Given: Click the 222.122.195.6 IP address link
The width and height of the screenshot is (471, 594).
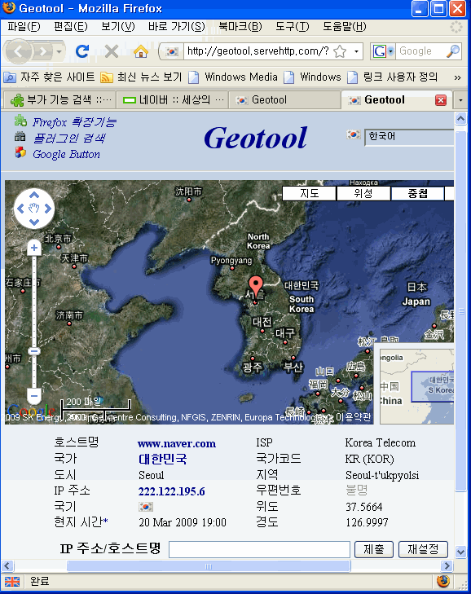Looking at the screenshot, I should [x=171, y=491].
